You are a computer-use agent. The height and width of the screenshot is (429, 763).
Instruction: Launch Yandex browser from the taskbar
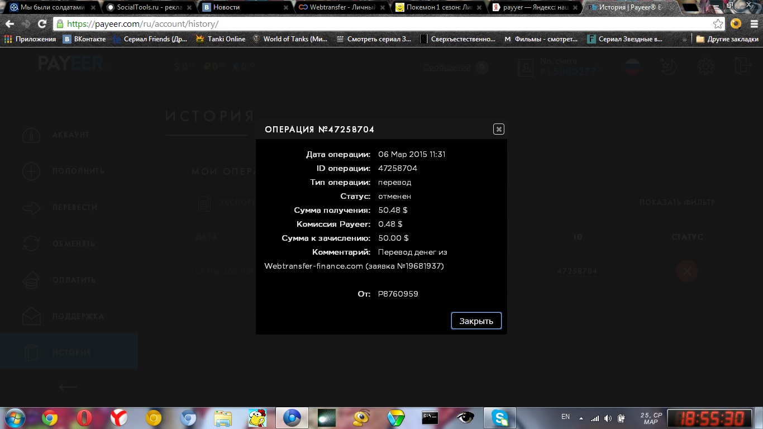tap(118, 418)
